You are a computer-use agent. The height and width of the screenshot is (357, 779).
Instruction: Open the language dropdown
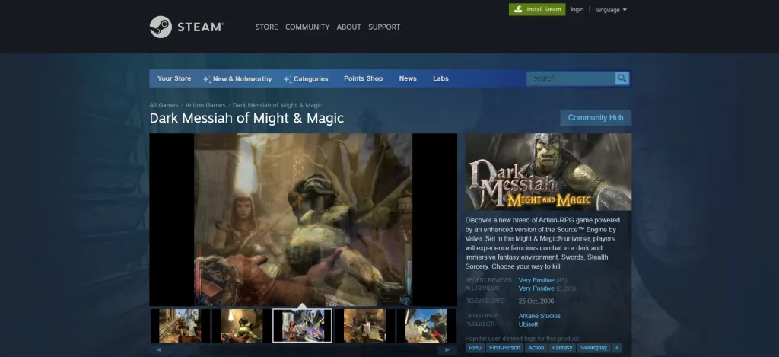tap(611, 9)
